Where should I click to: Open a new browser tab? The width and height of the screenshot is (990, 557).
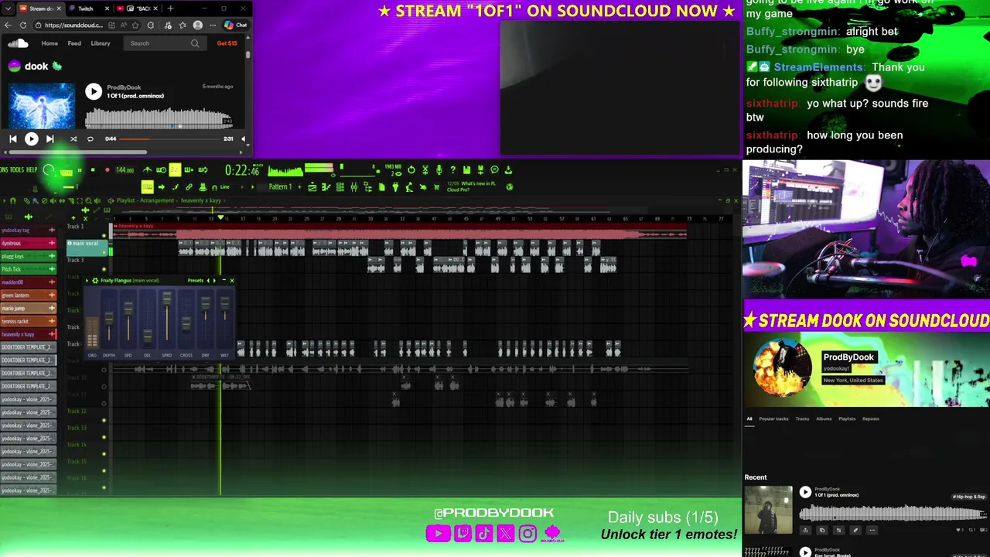pos(170,9)
